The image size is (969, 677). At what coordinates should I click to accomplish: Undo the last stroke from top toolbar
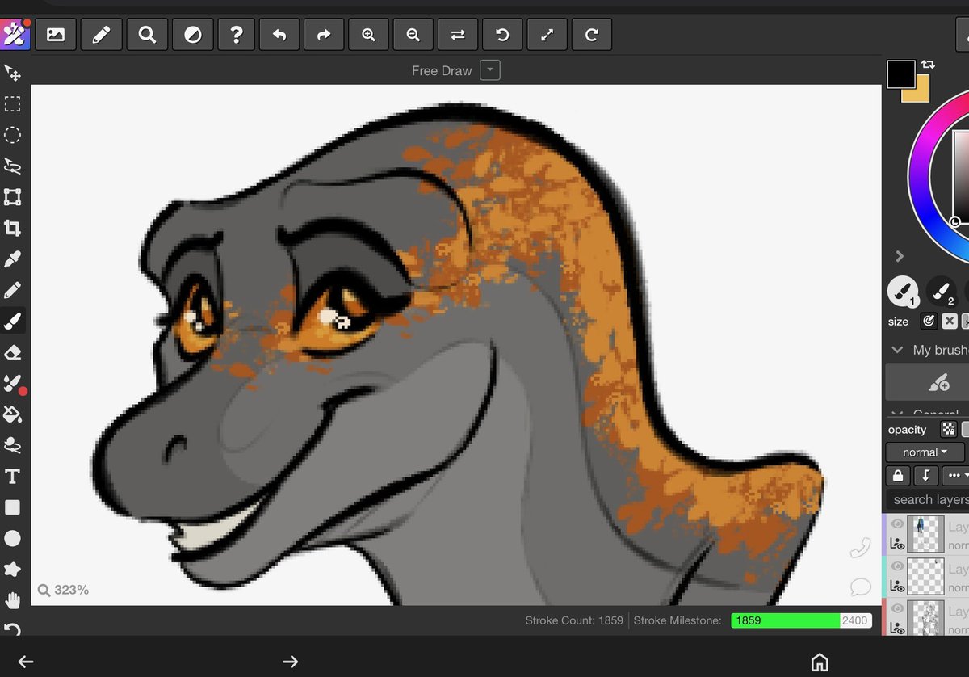coord(279,35)
